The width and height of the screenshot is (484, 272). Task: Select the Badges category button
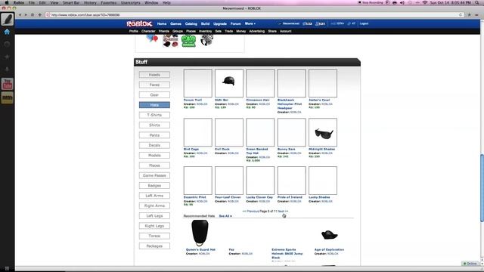pyautogui.click(x=154, y=186)
